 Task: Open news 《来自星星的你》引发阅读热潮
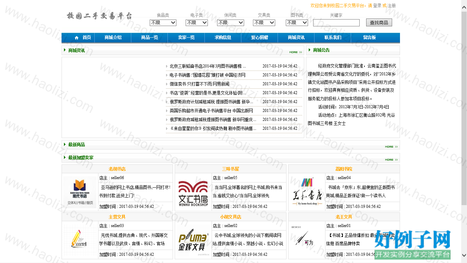pos(213,128)
